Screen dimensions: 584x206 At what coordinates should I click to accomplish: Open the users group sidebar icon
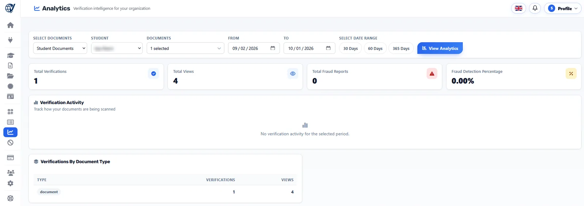tap(10, 173)
